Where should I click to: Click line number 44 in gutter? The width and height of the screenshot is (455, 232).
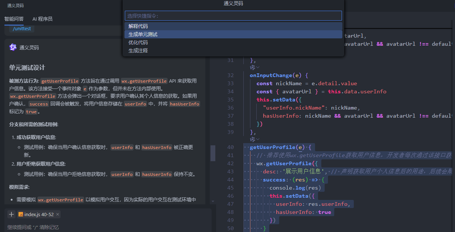click(x=230, y=180)
